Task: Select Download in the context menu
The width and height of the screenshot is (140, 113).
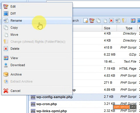Action: coord(37,65)
